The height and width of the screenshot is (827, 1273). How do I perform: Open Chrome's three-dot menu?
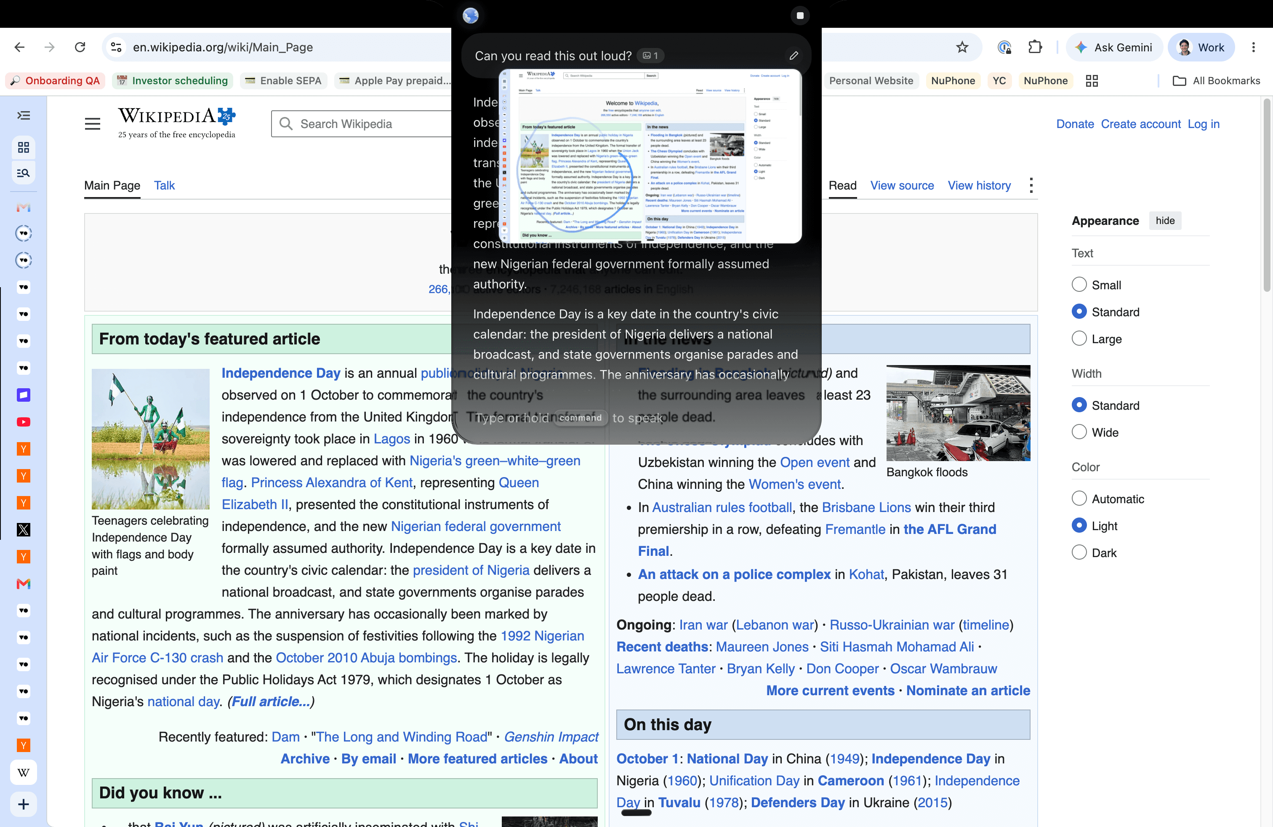point(1253,47)
